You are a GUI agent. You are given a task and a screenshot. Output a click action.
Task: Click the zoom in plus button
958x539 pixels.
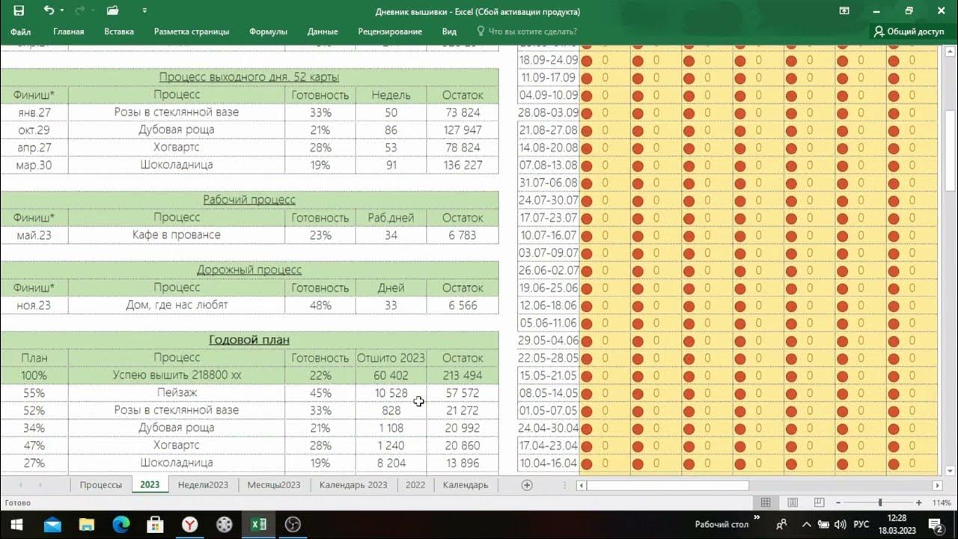click(919, 503)
